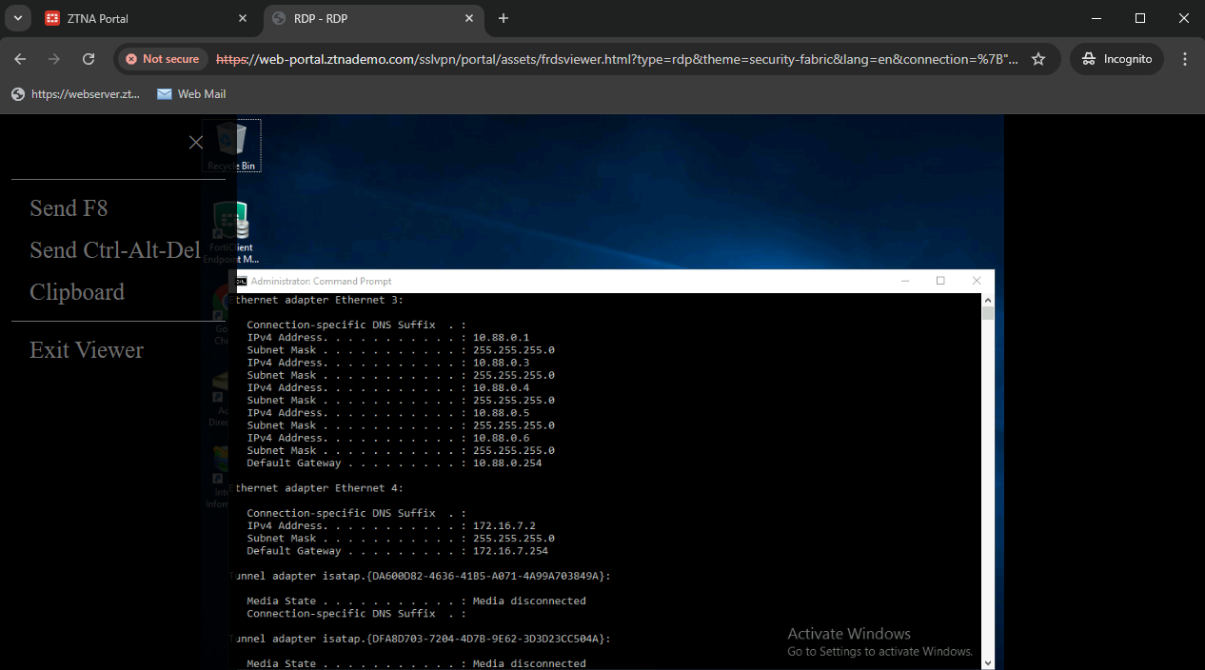The image size is (1205, 670).
Task: Open the Web Mail bookmark
Action: click(x=191, y=94)
